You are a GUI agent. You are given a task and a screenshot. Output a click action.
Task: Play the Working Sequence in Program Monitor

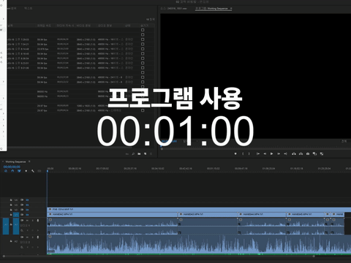coord(271,153)
